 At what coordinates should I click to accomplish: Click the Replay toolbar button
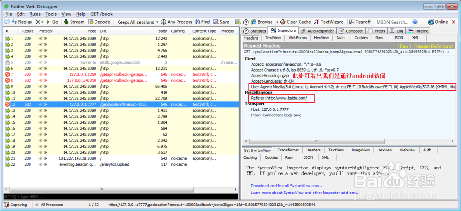pos(22,22)
